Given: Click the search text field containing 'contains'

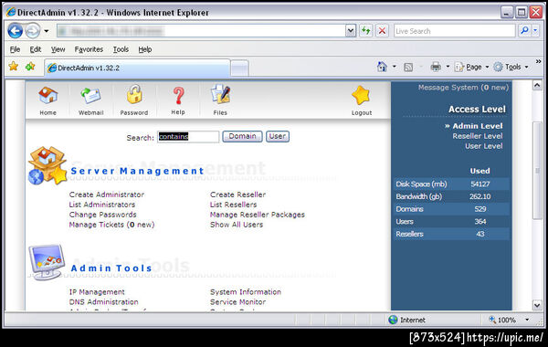Looking at the screenshot, I should (x=188, y=137).
